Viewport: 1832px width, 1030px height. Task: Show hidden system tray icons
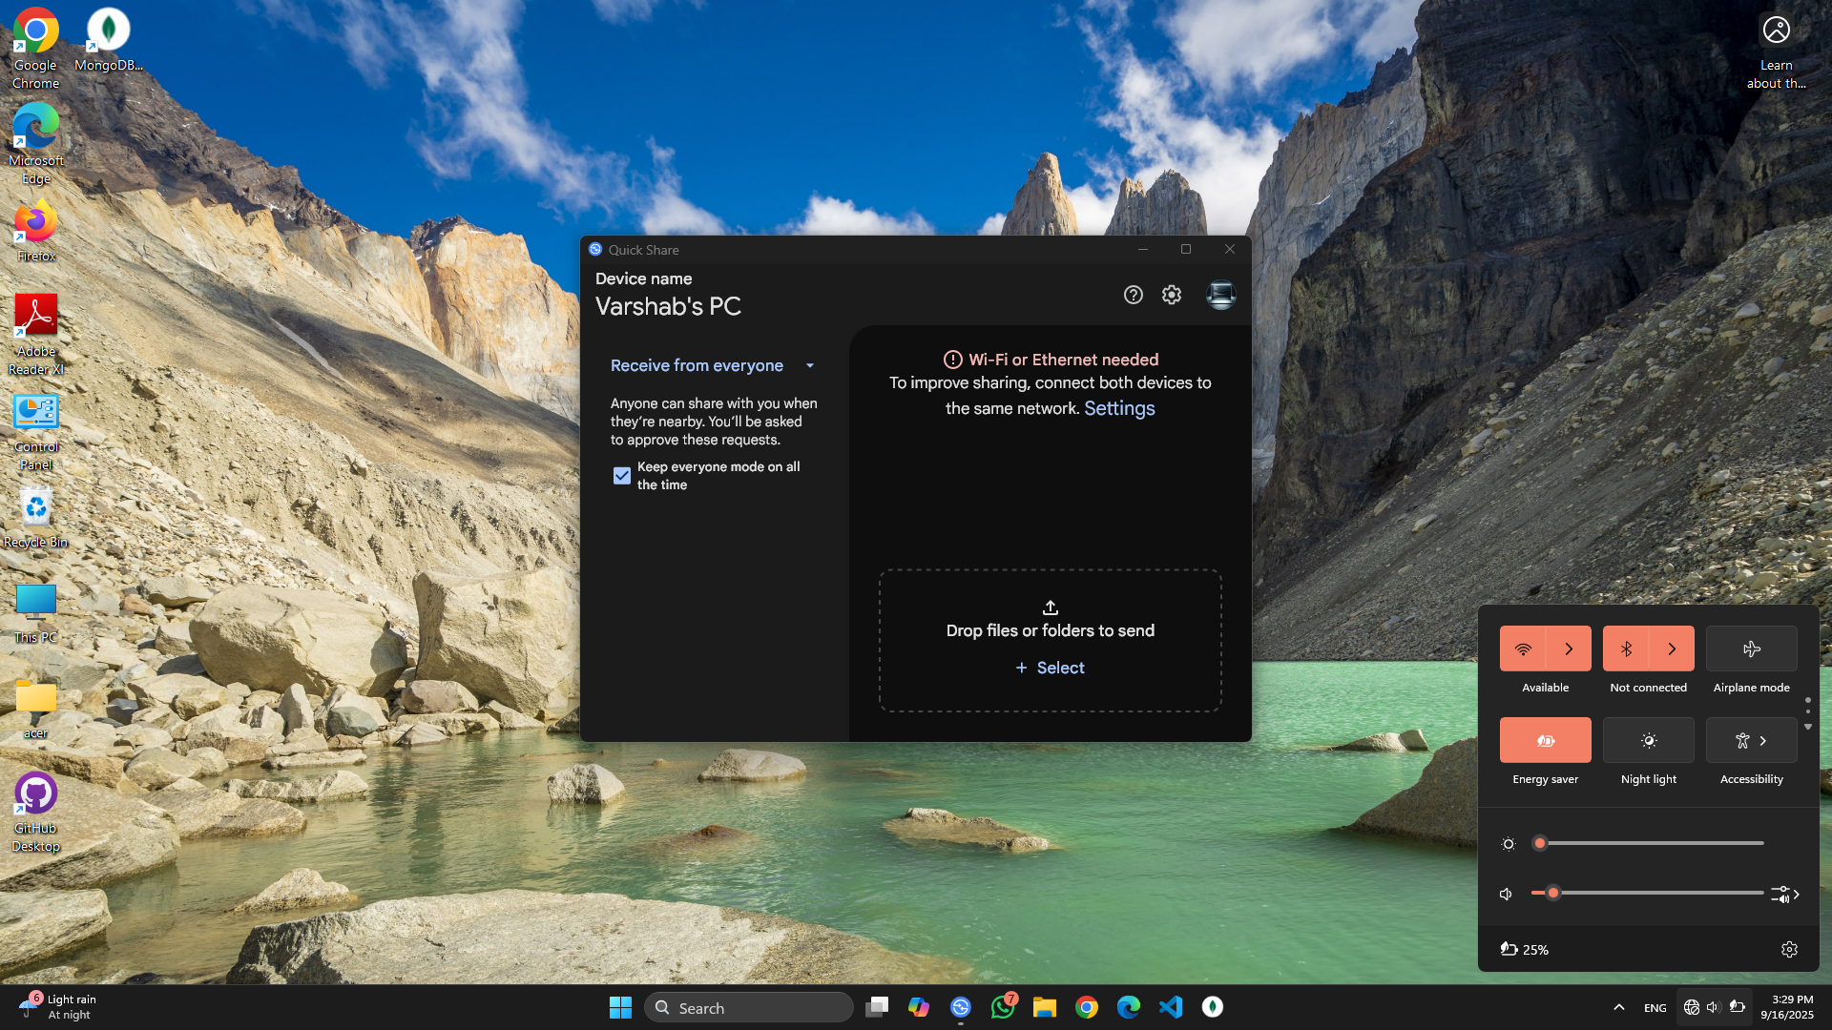[x=1618, y=1007]
